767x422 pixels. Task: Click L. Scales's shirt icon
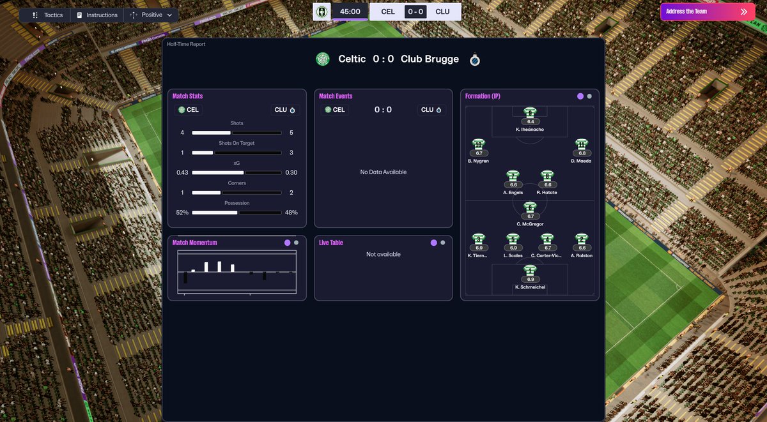[x=513, y=239]
